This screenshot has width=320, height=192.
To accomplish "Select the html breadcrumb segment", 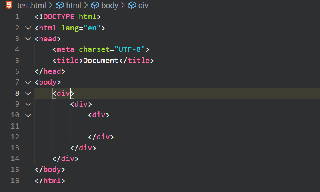I will click(x=74, y=5).
